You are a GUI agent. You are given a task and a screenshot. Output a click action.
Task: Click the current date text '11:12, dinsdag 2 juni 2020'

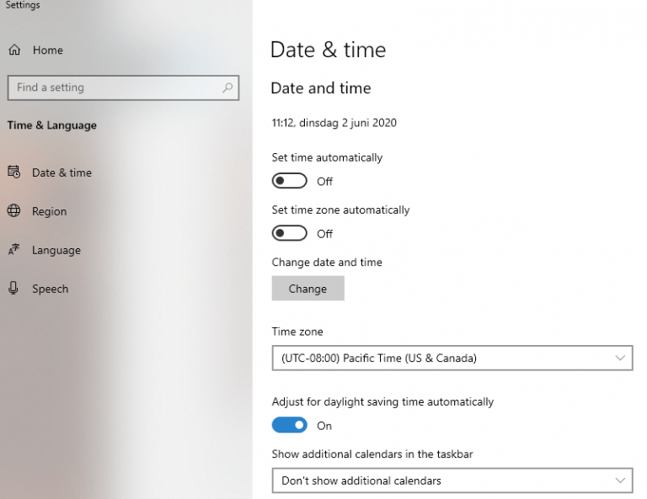(334, 123)
